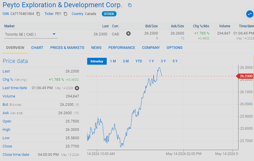This screenshot has height=161, width=254.
Task: Go to the NEWS tab
Action: click(x=96, y=48)
